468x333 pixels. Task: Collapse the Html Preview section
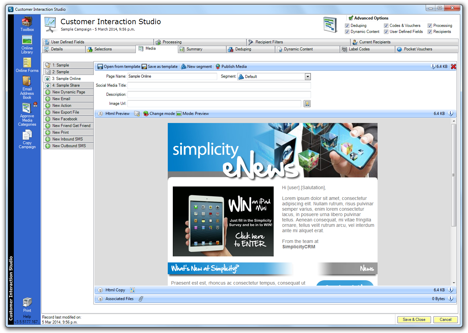tap(100, 114)
